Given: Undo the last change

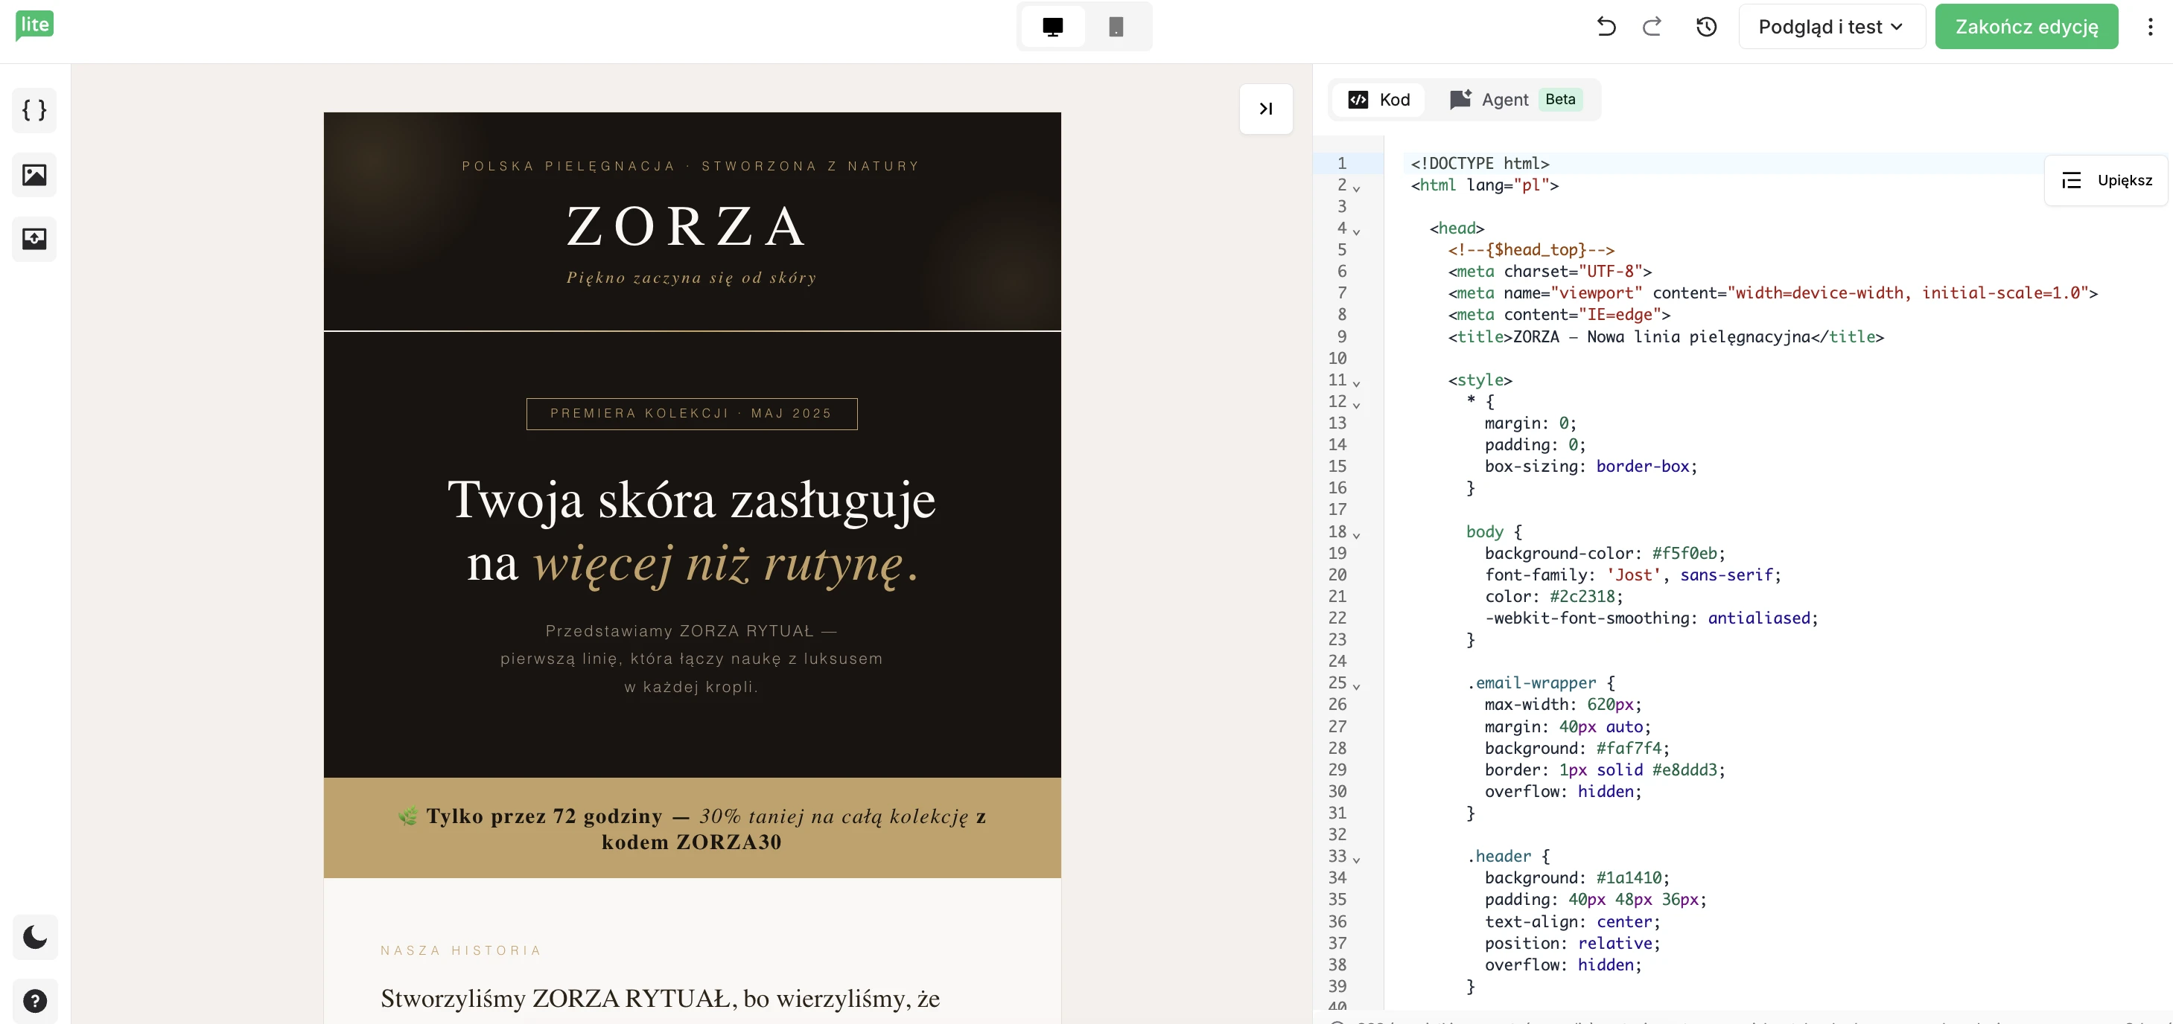Looking at the screenshot, I should point(1606,26).
